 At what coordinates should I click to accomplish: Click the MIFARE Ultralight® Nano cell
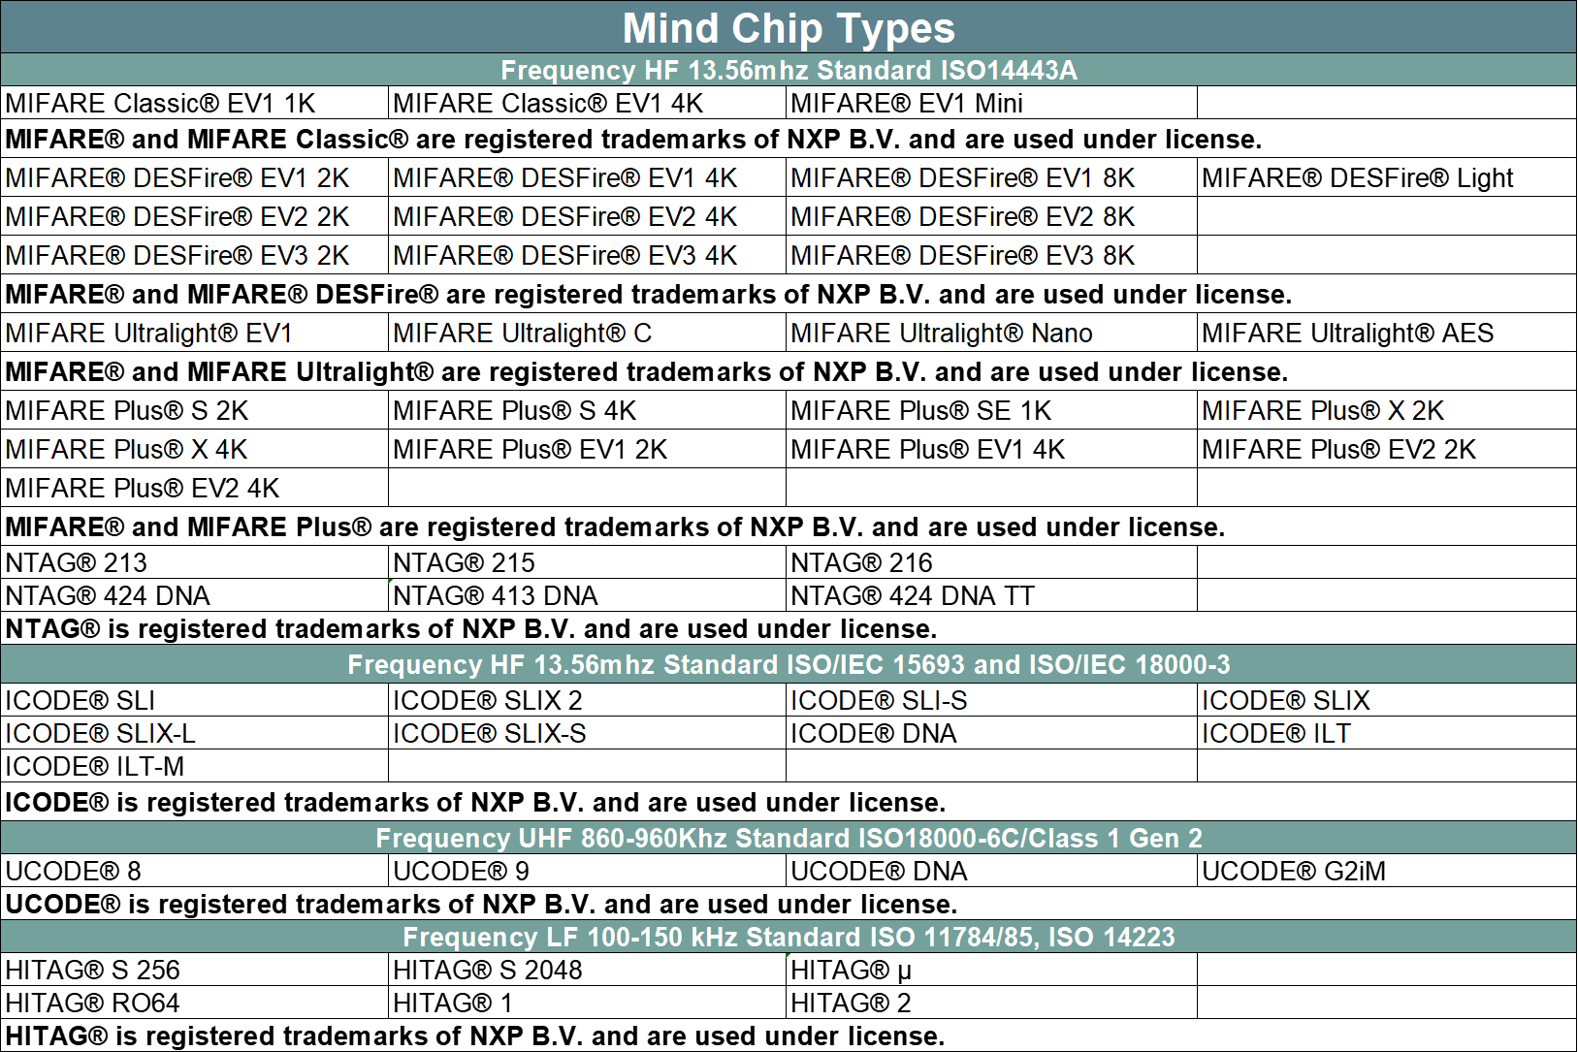(x=991, y=333)
